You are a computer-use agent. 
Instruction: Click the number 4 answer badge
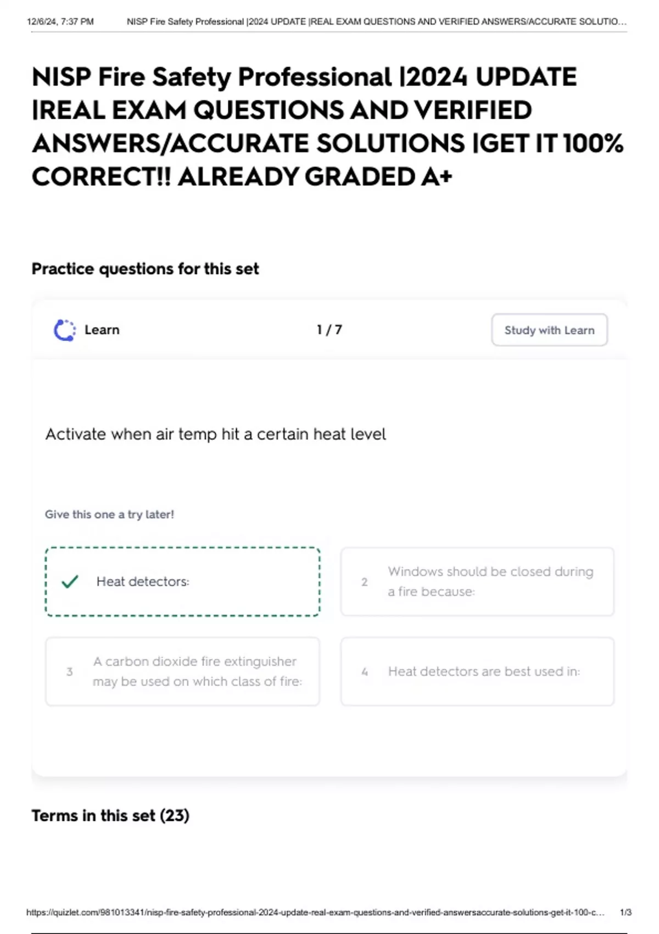coord(365,671)
